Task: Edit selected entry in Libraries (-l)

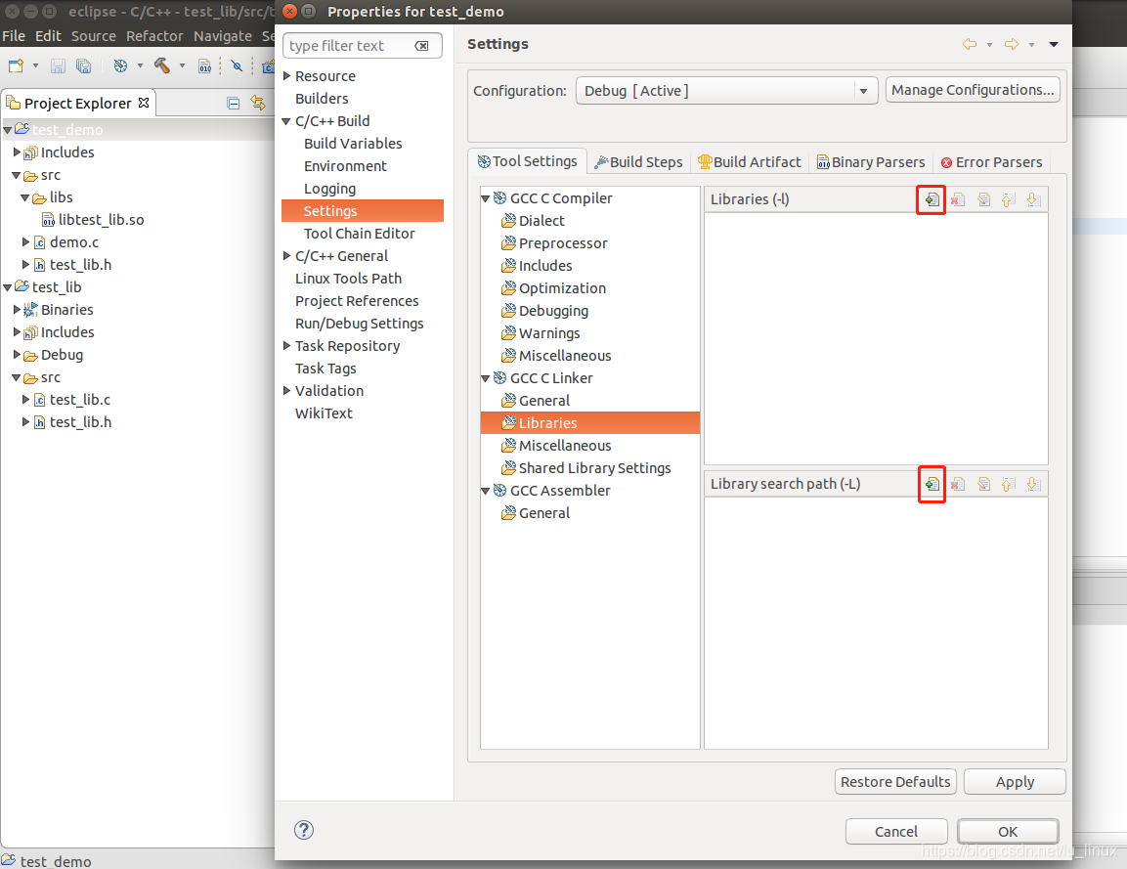Action: 983,199
